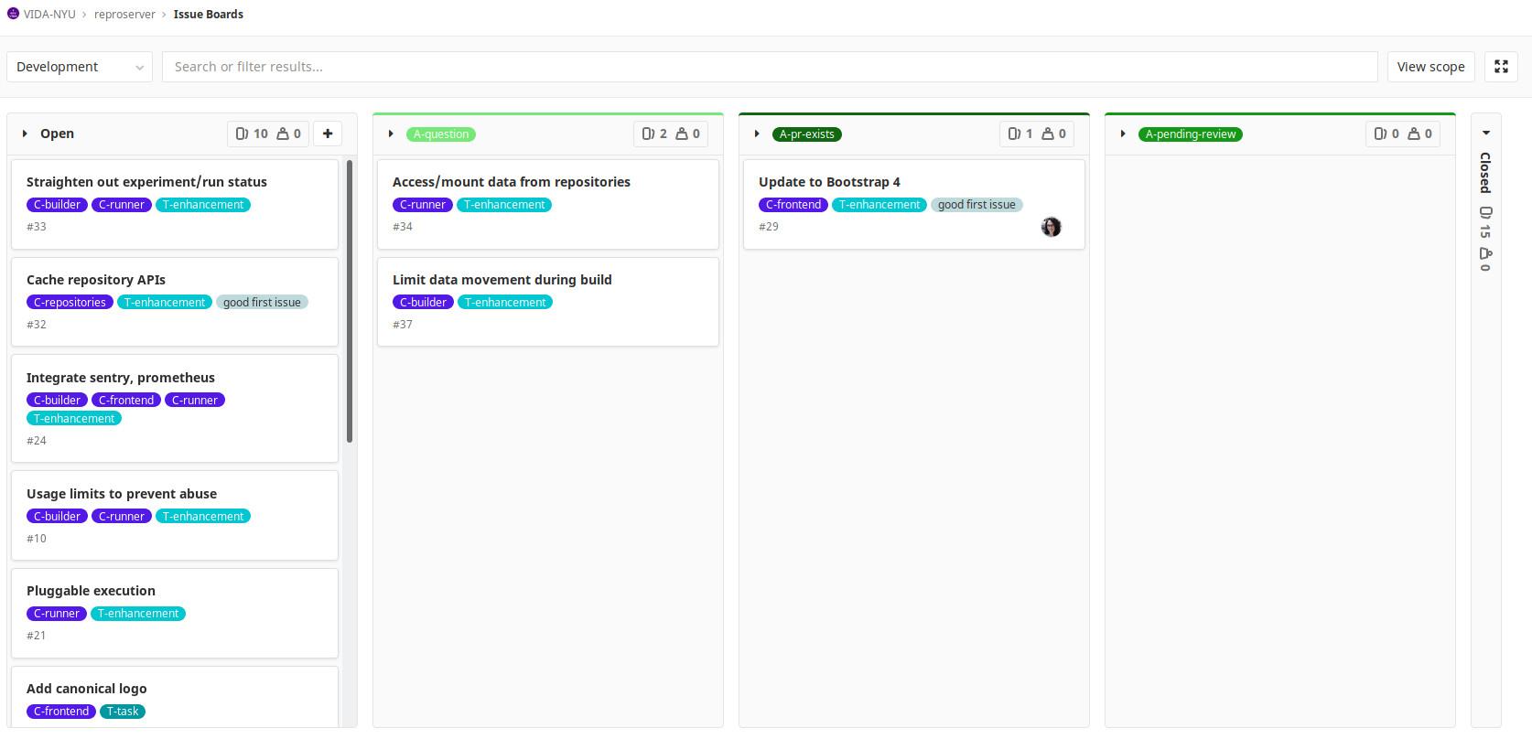
Task: Click issue count icon in Open header
Action: (242, 134)
